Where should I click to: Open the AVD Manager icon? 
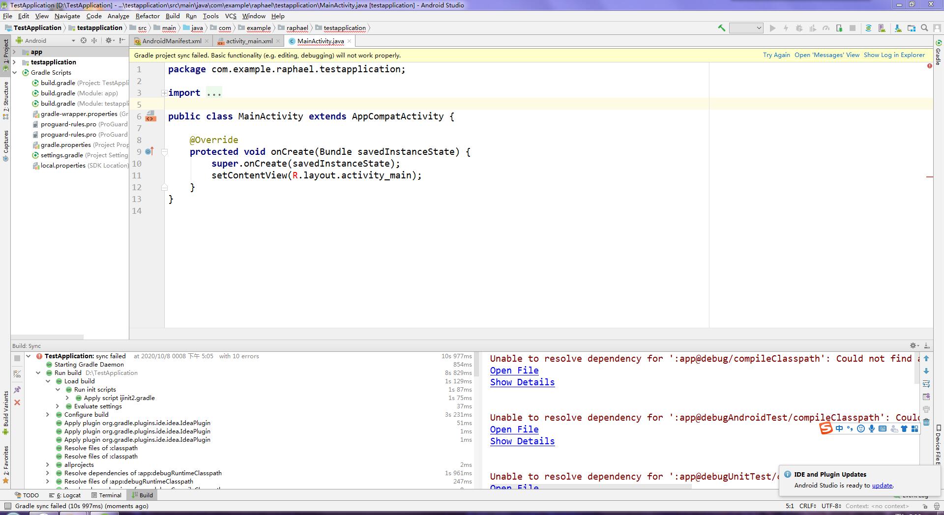coord(882,28)
